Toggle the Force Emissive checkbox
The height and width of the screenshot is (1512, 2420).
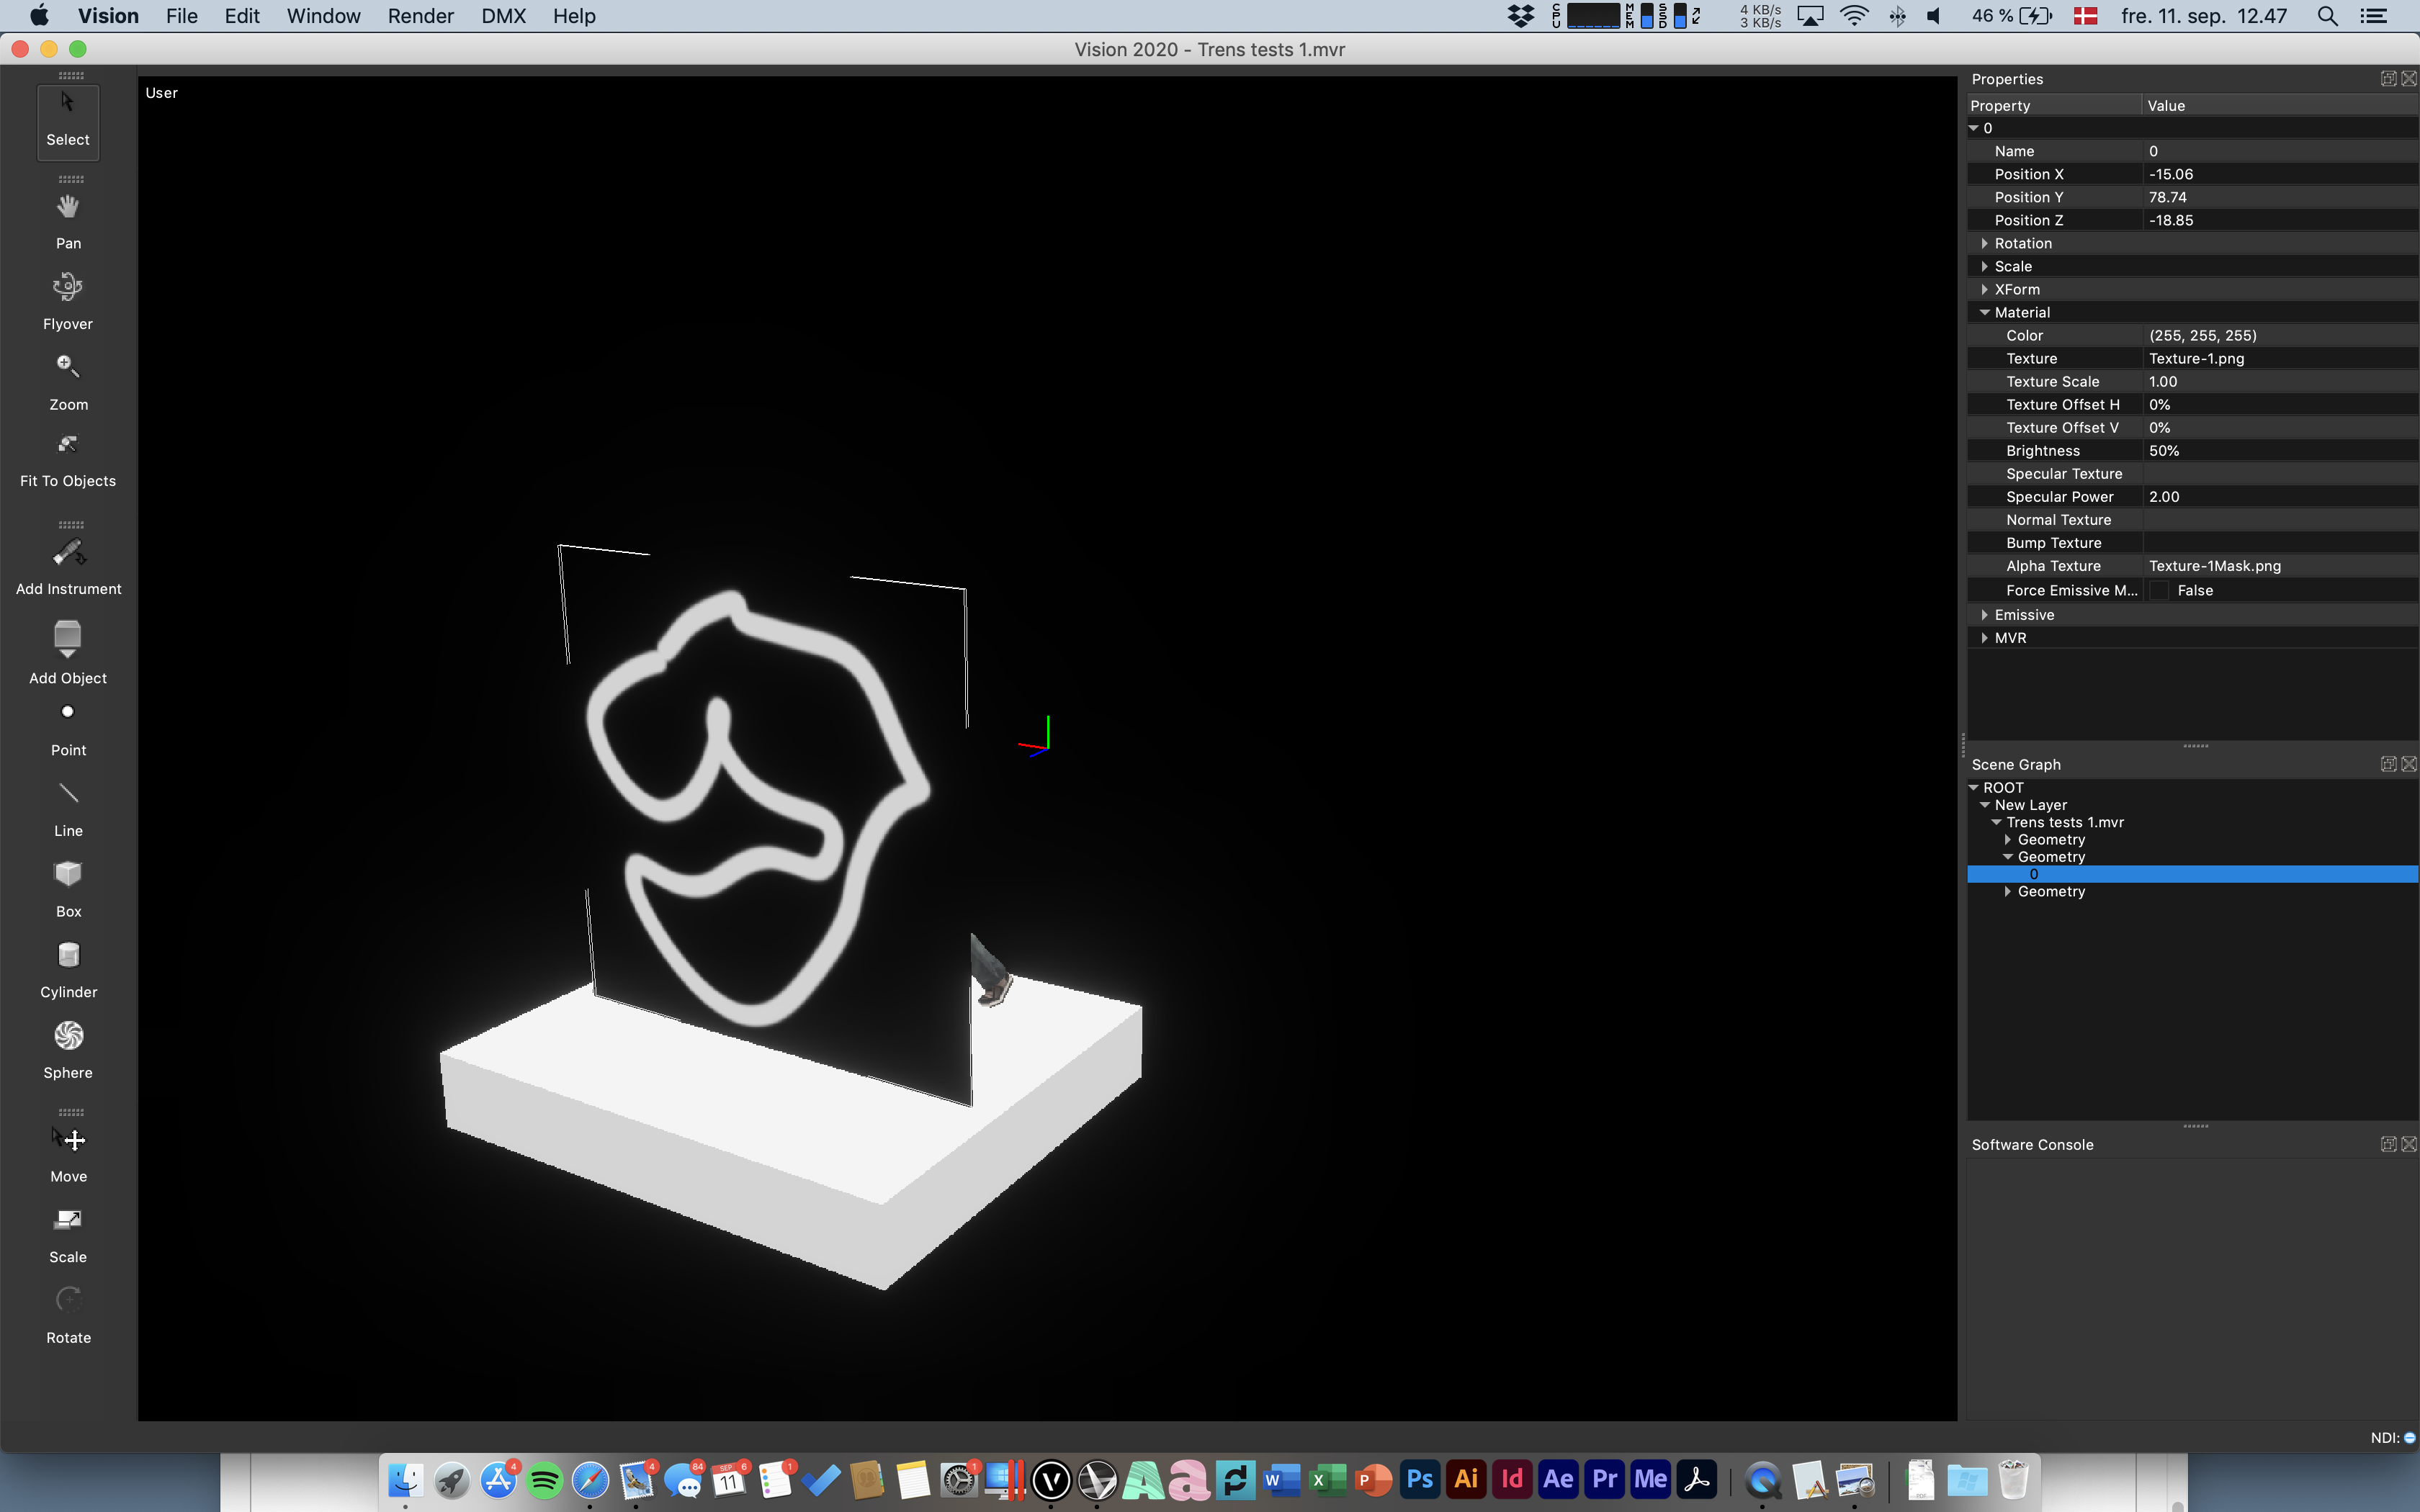pyautogui.click(x=2159, y=591)
